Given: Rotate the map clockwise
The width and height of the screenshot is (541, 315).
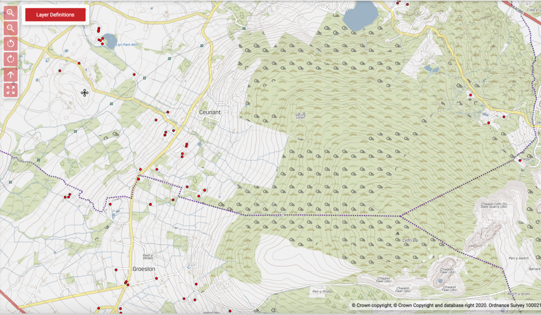Looking at the screenshot, I should (x=11, y=59).
